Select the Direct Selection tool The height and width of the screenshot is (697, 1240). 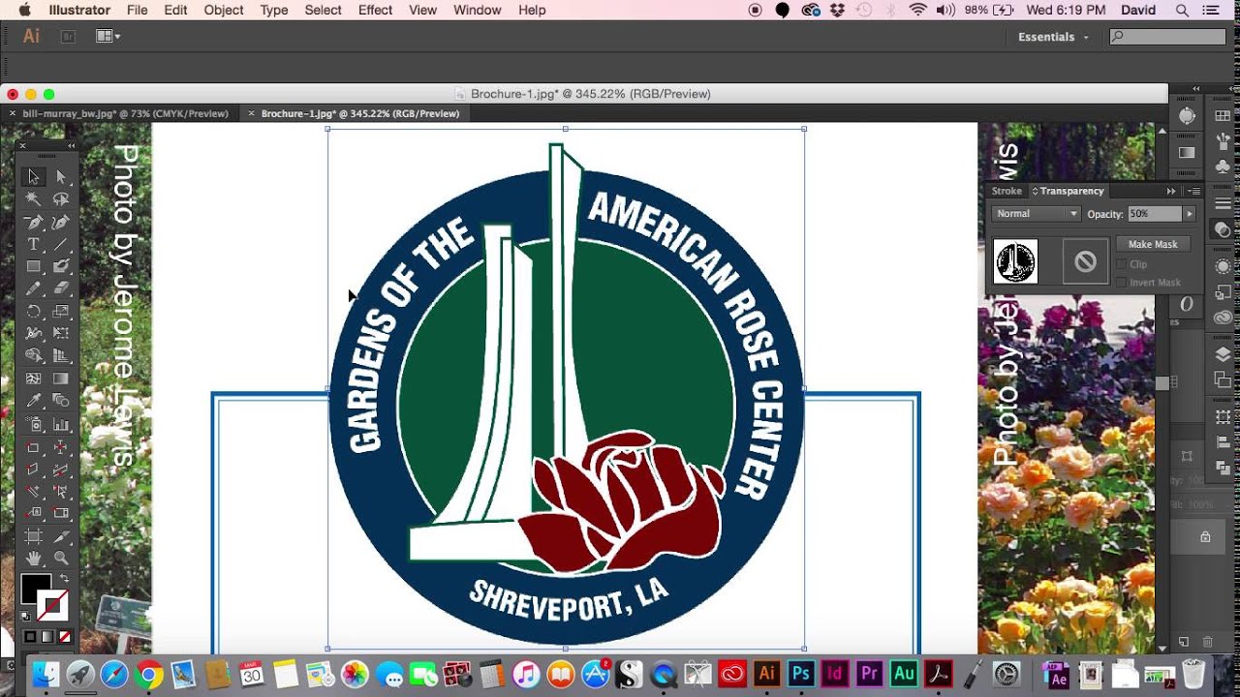click(61, 176)
